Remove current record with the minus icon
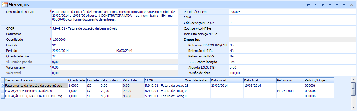The width and height of the screenshot is (357, 111). (344, 5)
